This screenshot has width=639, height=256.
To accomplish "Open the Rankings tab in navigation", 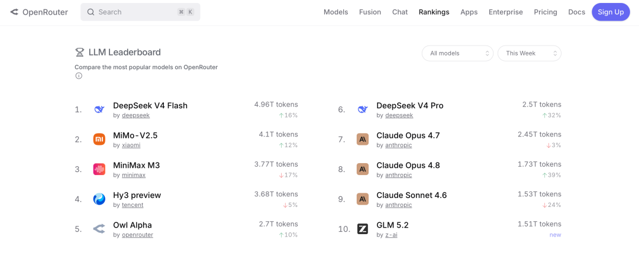I will point(434,12).
